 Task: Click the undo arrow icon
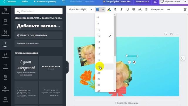(64, 1)
